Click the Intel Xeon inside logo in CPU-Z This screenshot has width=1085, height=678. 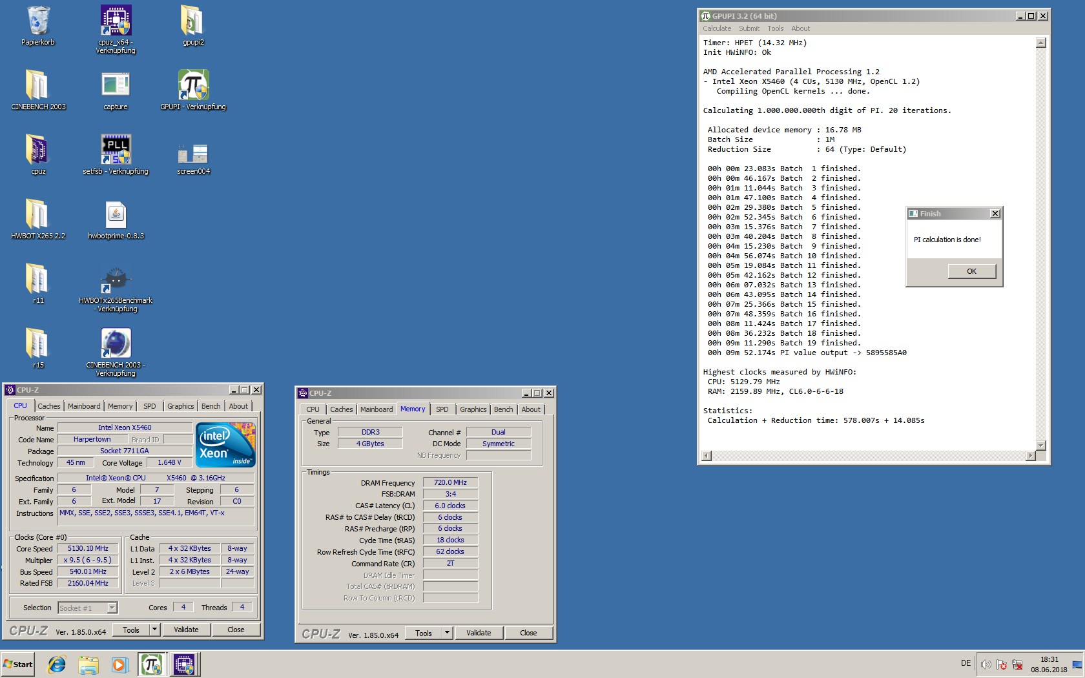pyautogui.click(x=225, y=444)
